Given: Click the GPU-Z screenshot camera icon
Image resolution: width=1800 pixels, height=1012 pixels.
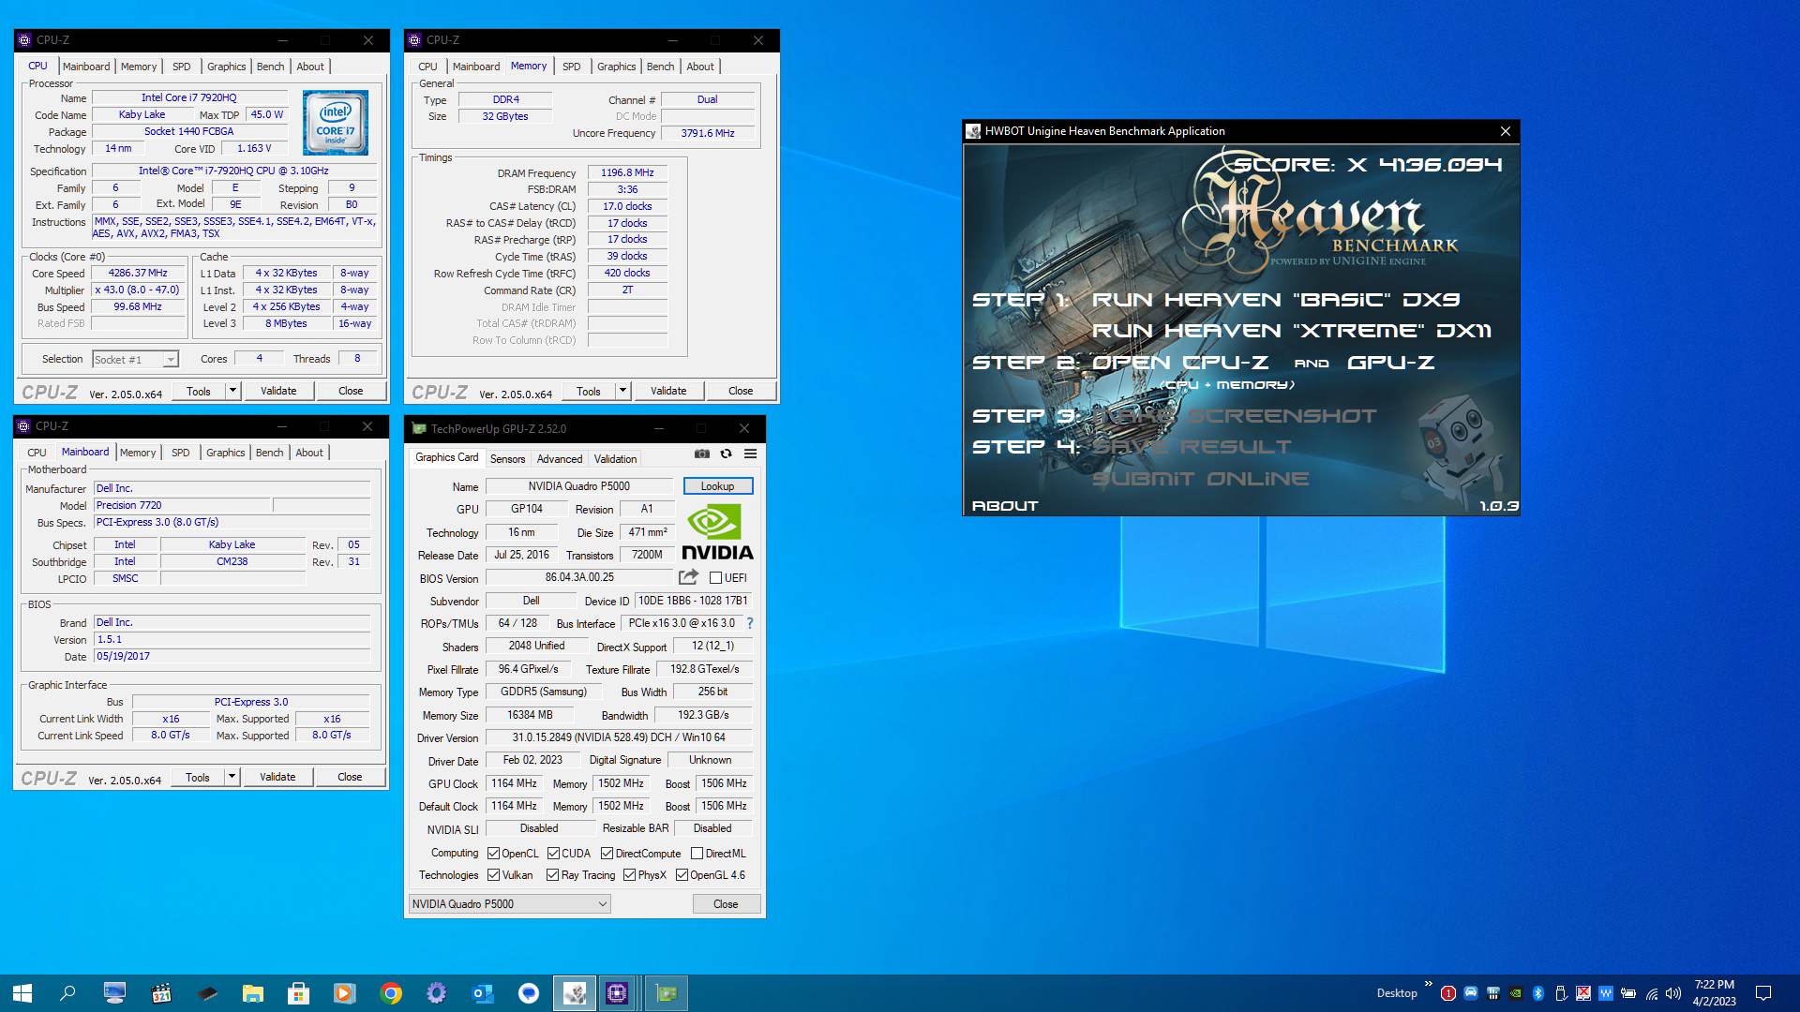Looking at the screenshot, I should click(x=702, y=454).
